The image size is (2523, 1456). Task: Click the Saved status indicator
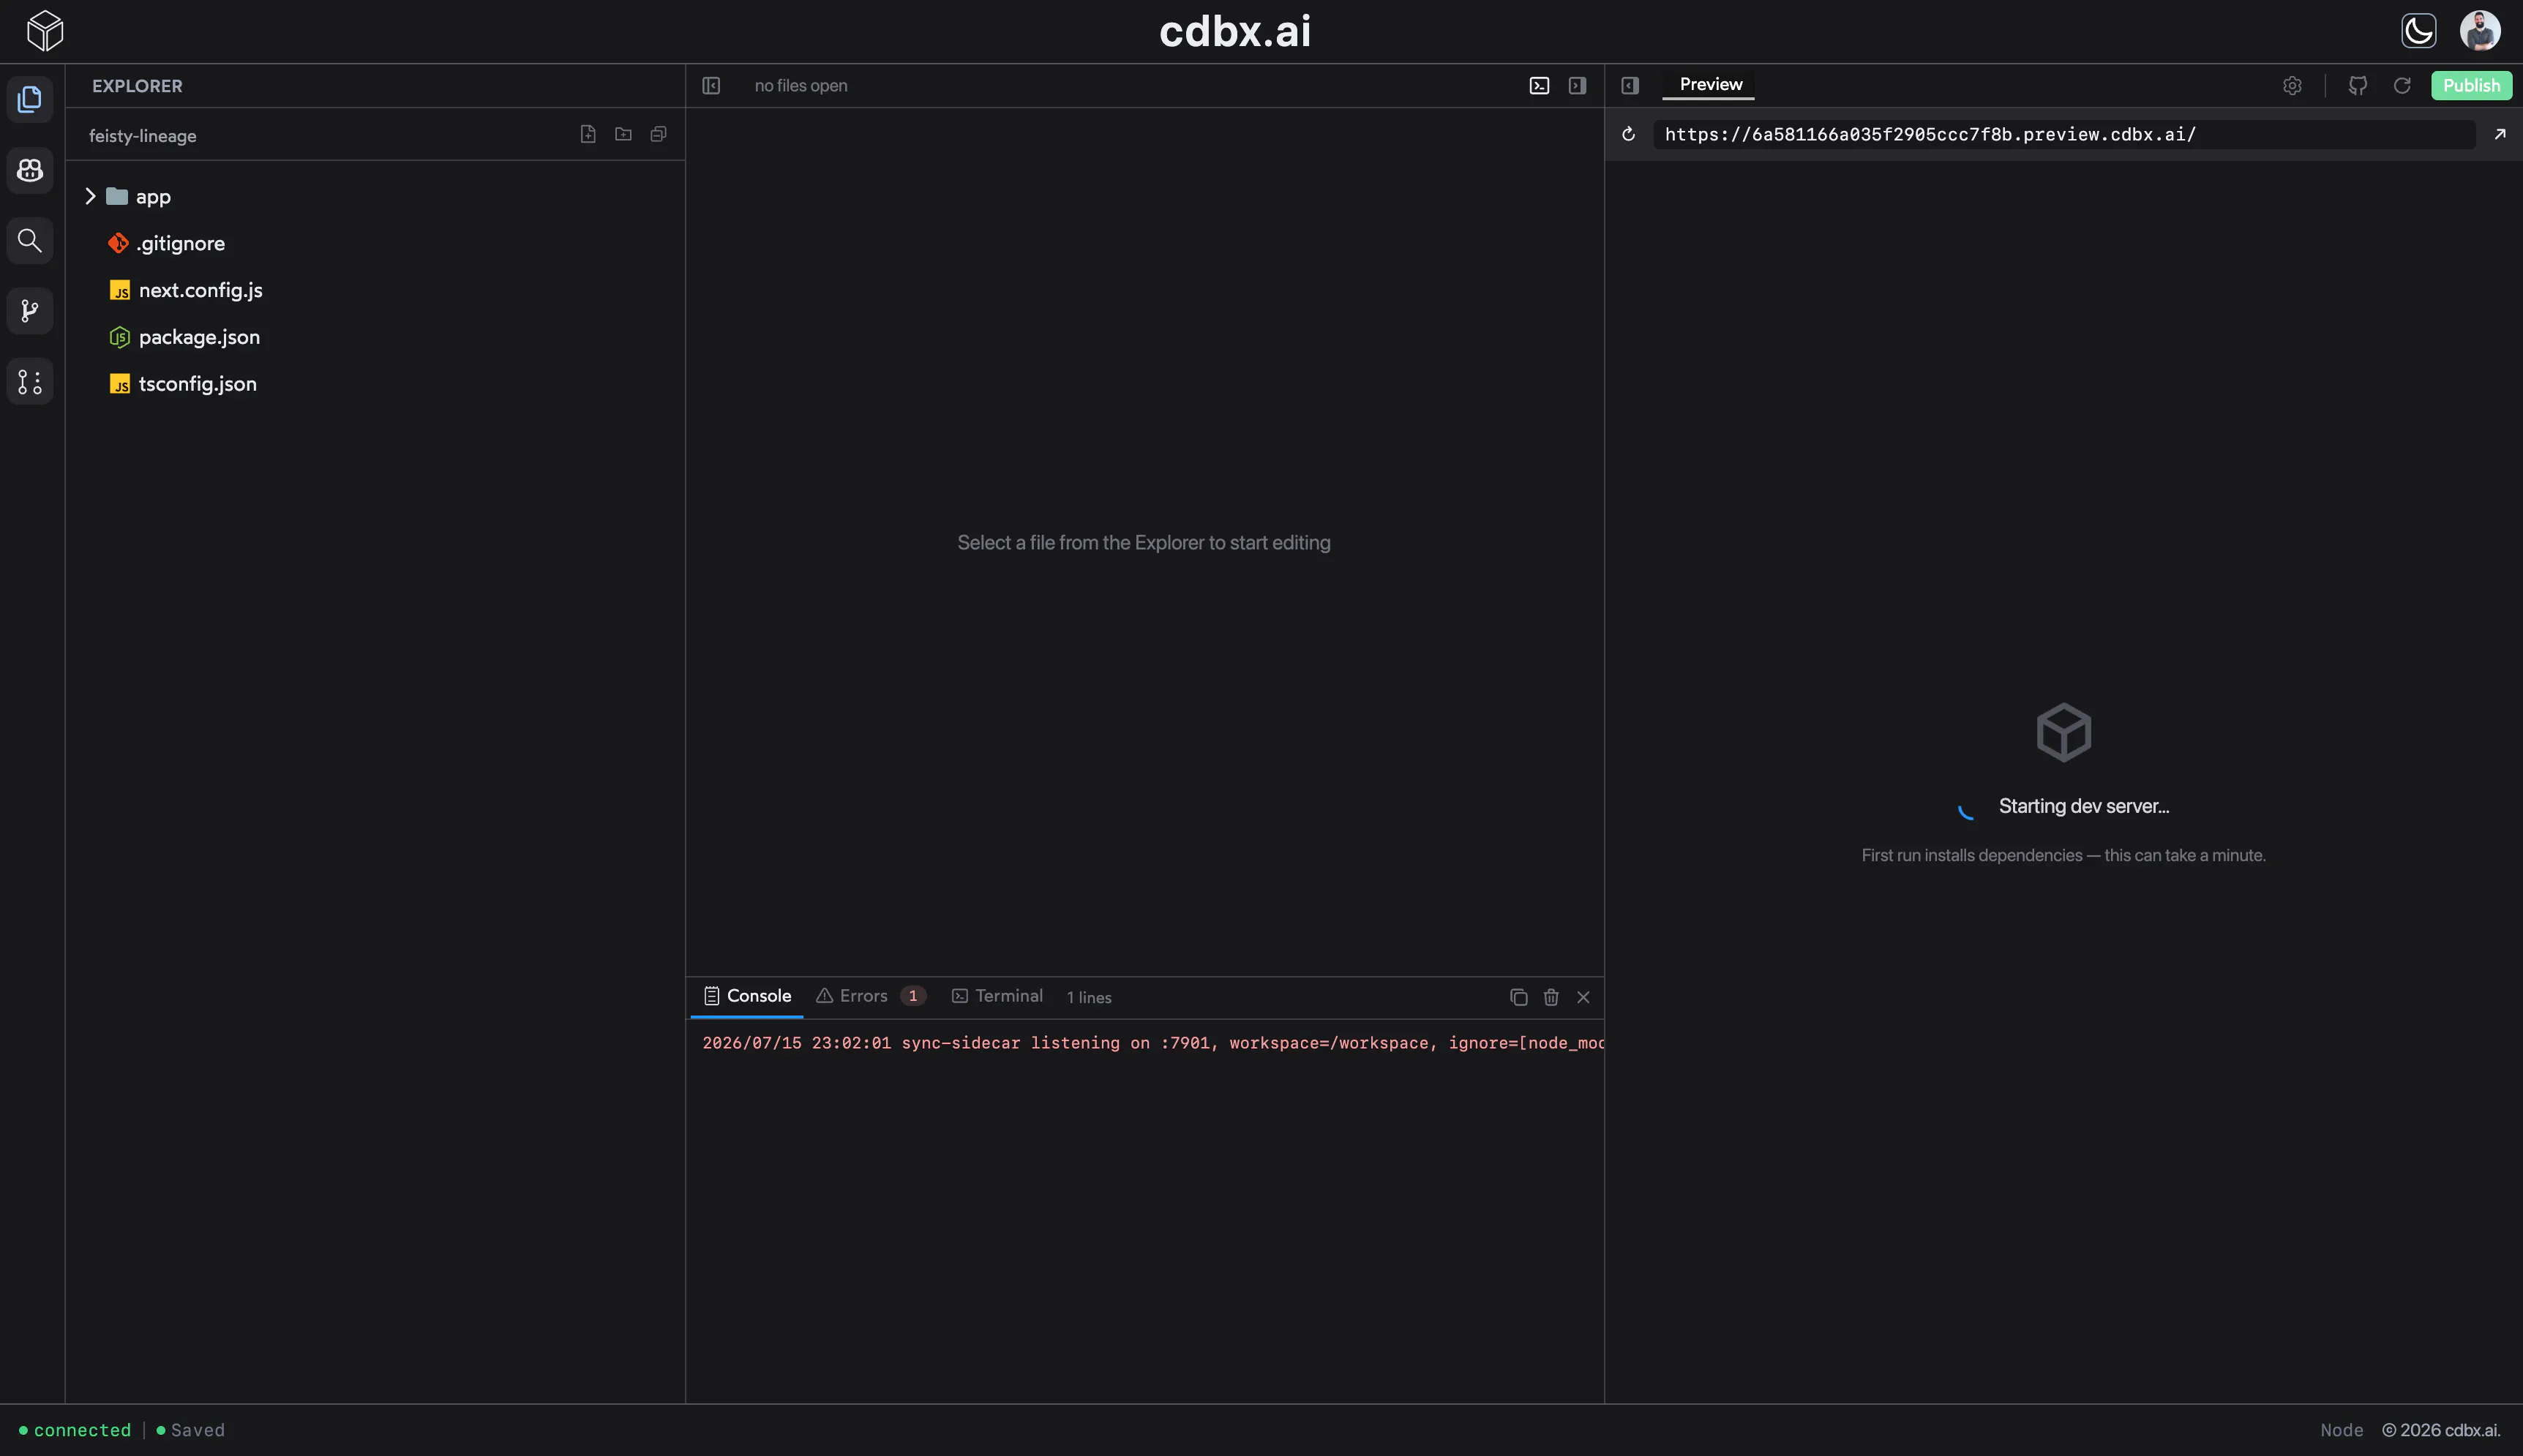click(190, 1430)
